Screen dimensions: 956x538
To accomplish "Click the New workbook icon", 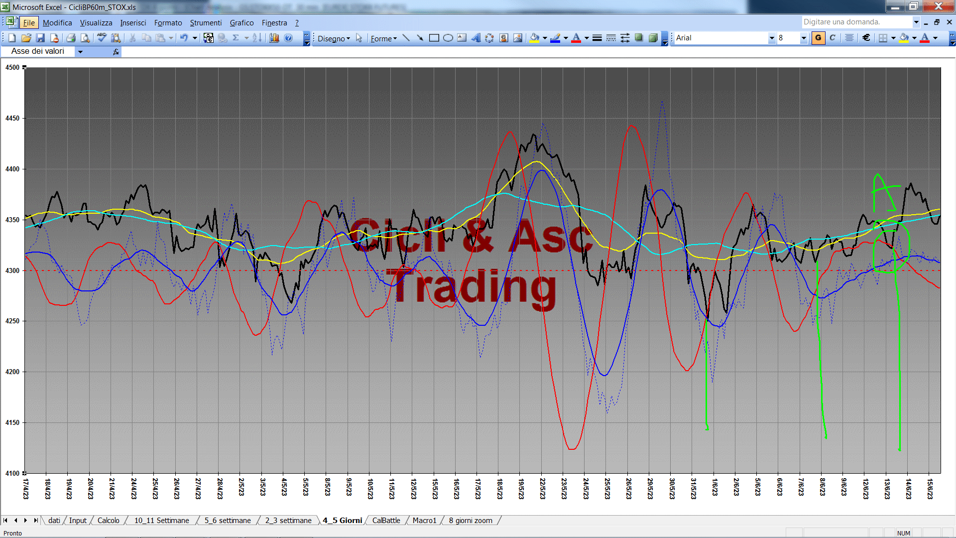I will click(x=12, y=38).
